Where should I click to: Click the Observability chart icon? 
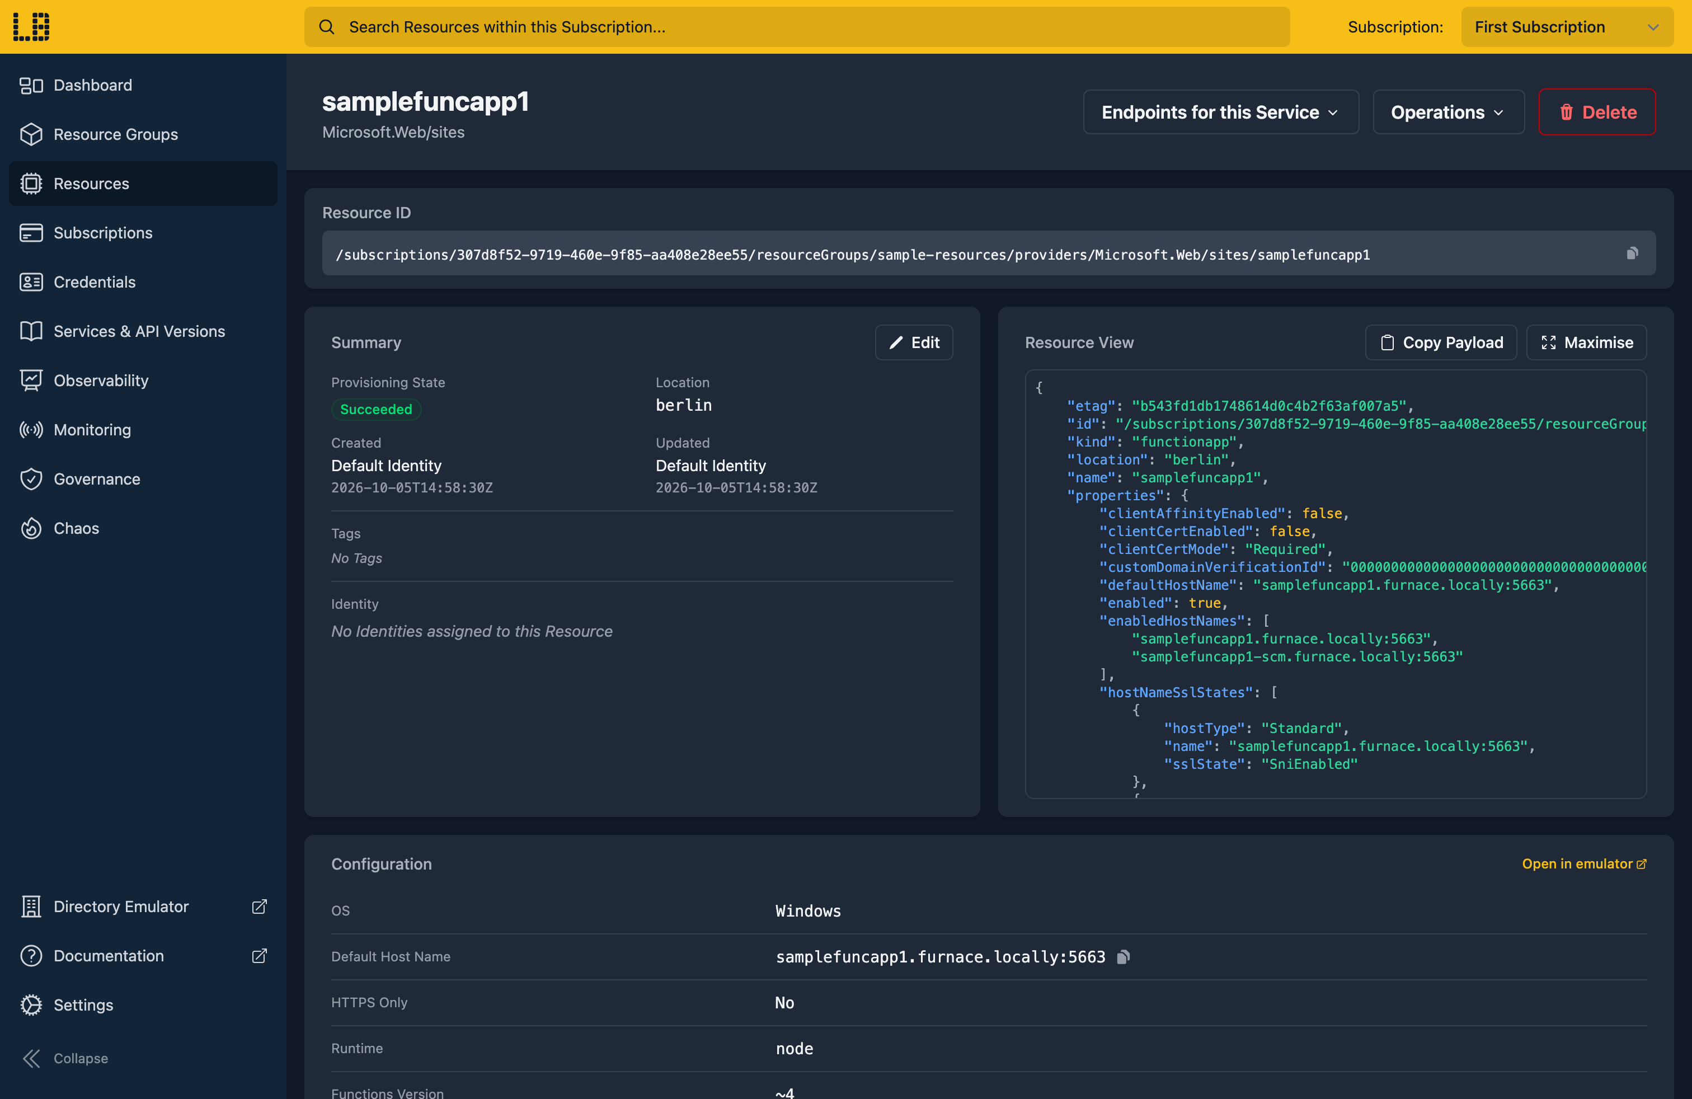coord(31,381)
